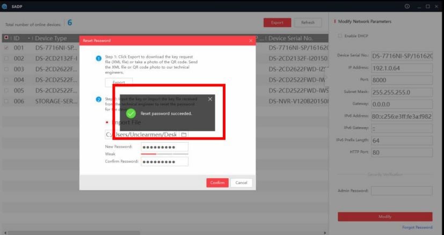Click the Admin Password input field
The width and height of the screenshot is (444, 235).
[401, 190]
